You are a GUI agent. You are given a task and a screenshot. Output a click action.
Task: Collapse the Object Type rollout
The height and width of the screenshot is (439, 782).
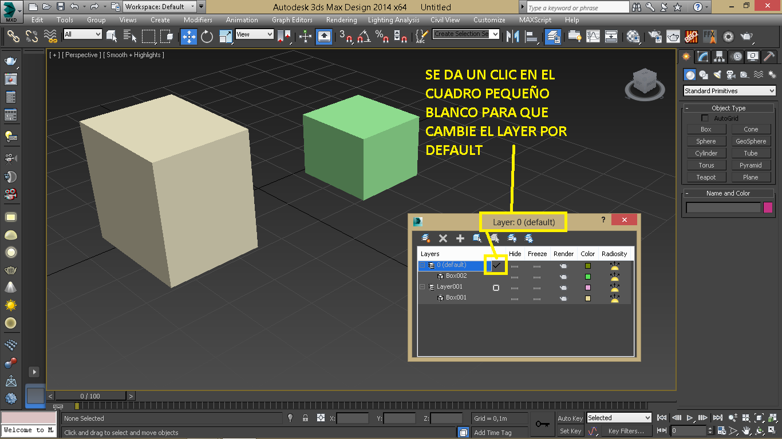coord(728,108)
